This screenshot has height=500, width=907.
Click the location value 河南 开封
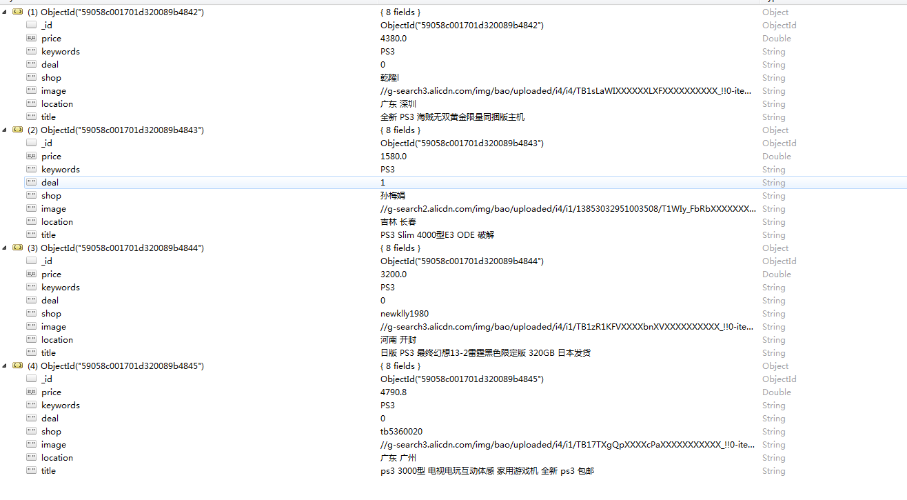click(398, 340)
